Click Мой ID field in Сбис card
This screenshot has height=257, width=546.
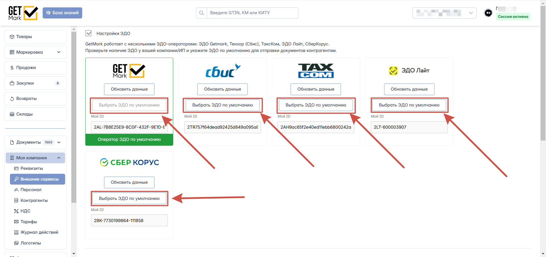tap(223, 127)
